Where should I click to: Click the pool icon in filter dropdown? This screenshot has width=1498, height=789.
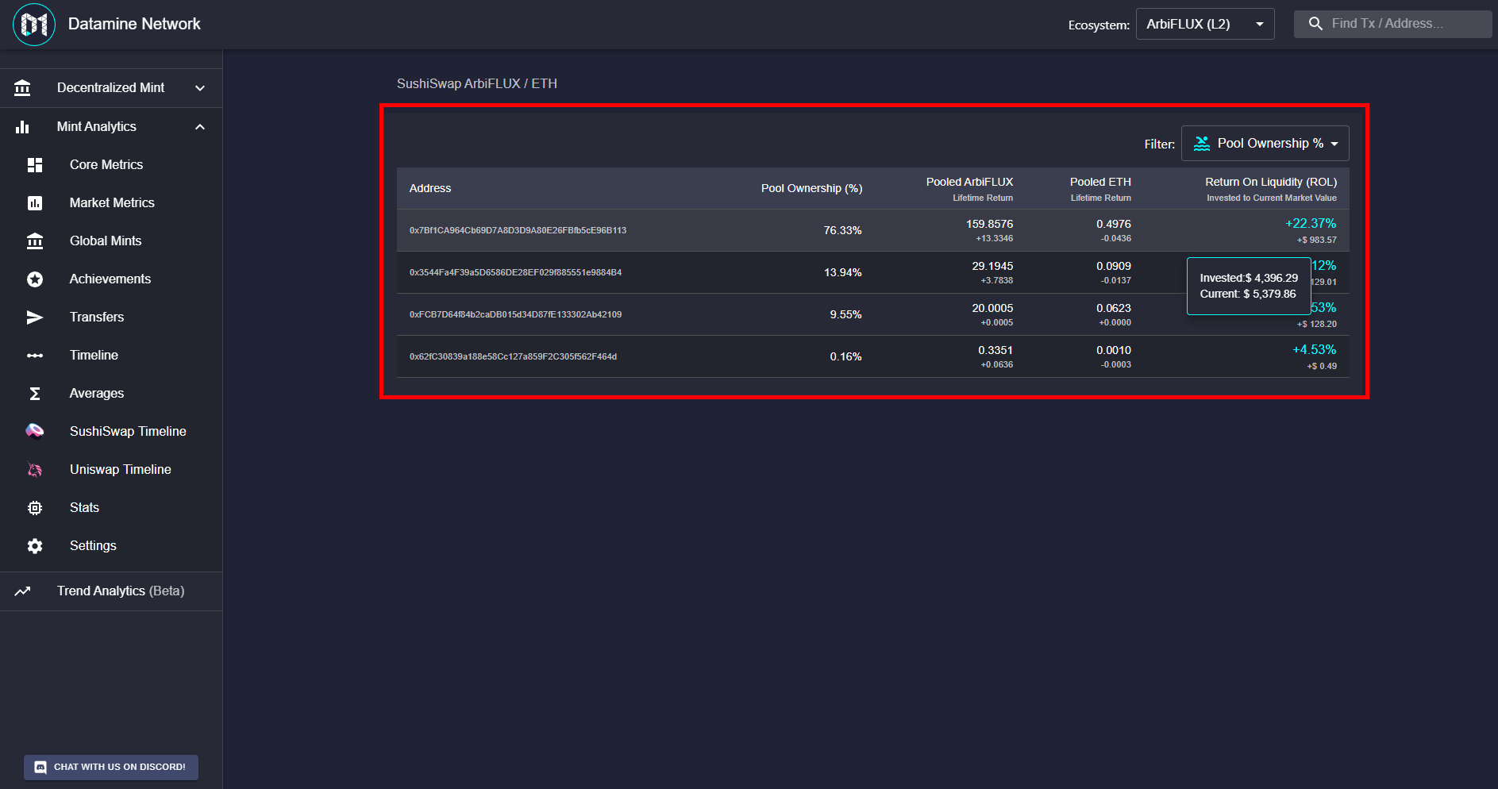tap(1202, 144)
